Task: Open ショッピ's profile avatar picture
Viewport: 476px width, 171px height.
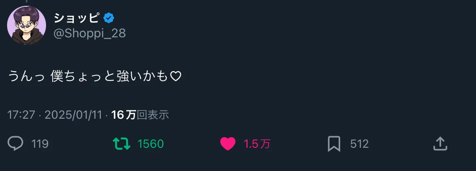Action: 27,25
